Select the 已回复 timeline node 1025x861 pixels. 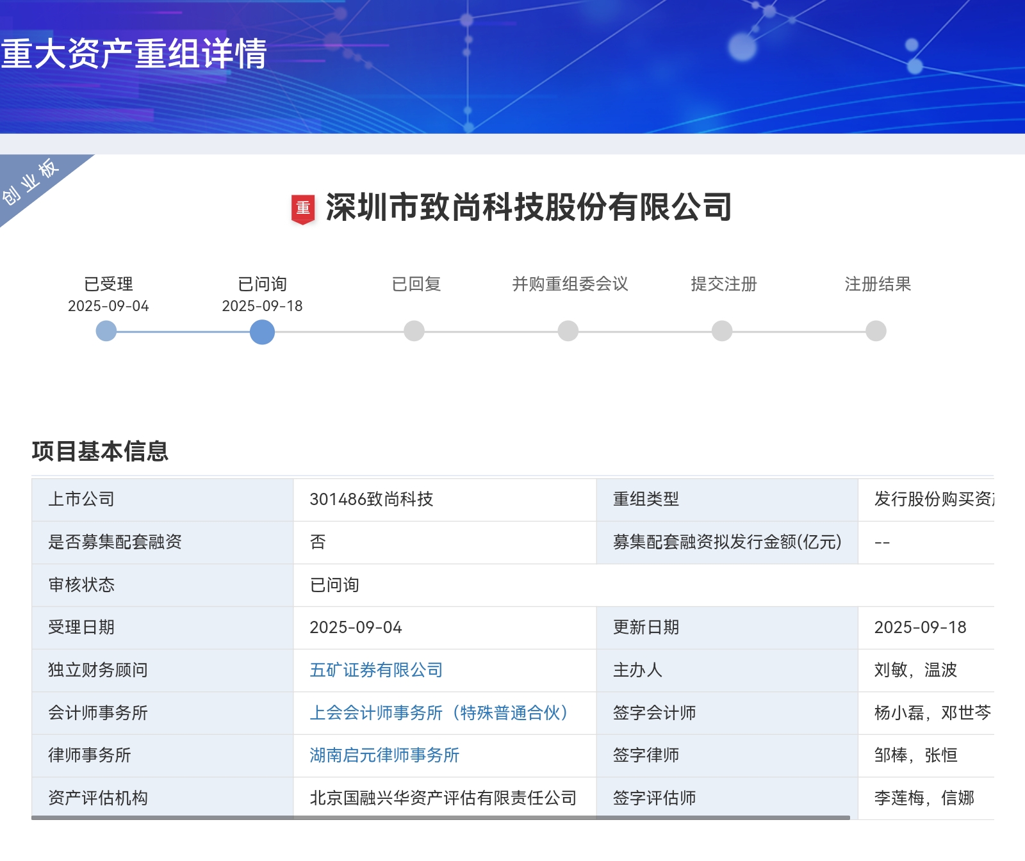point(414,331)
